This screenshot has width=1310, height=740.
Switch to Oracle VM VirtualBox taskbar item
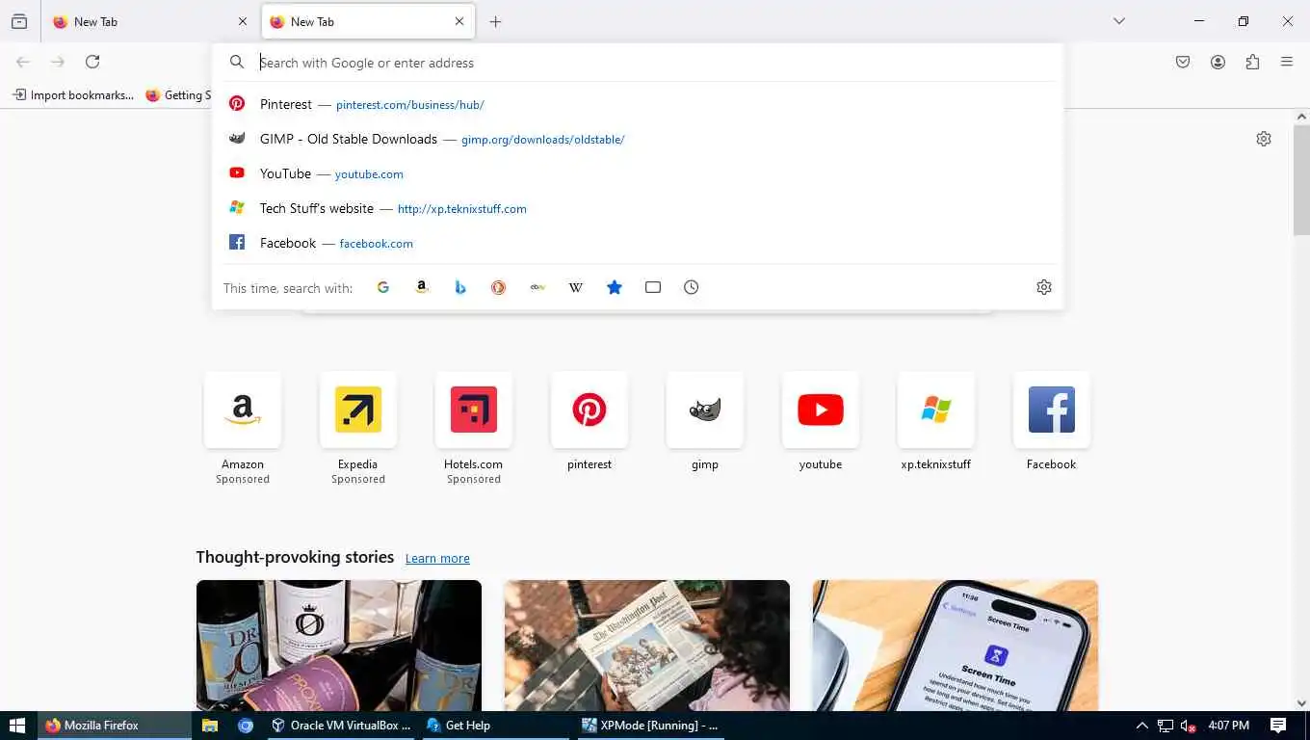pyautogui.click(x=342, y=726)
